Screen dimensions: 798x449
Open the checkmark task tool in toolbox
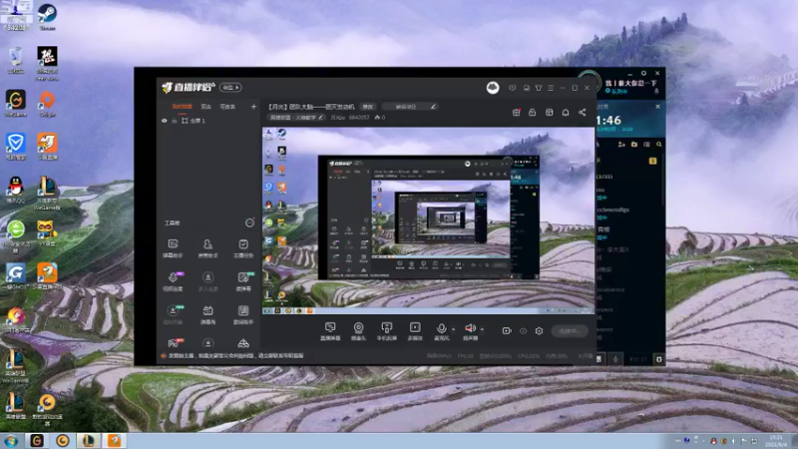(x=243, y=248)
